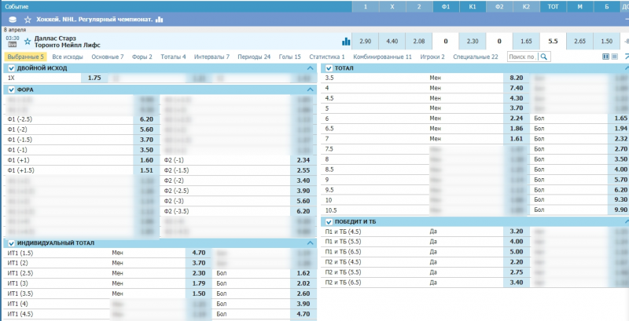Open league statistics chart icon
This screenshot has width=629, height=321.
coord(160,19)
